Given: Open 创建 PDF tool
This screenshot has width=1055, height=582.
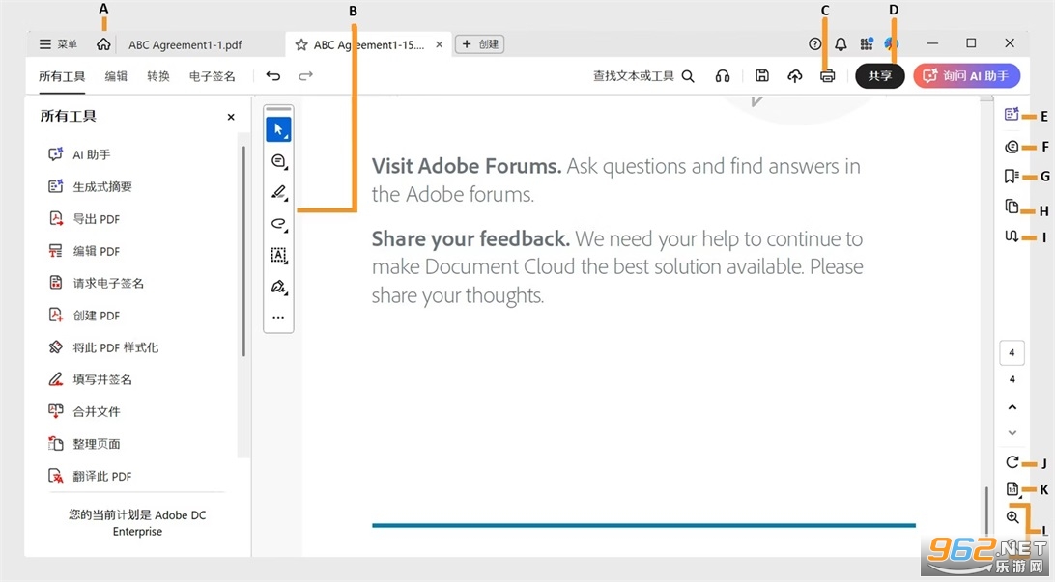Looking at the screenshot, I should coord(84,316).
